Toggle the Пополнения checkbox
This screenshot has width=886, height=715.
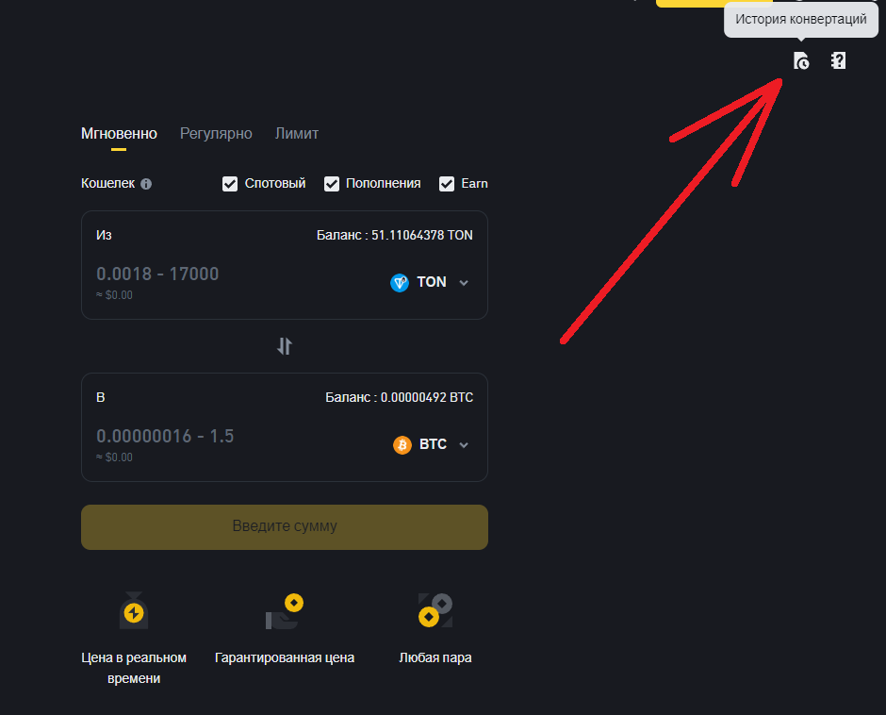coord(332,184)
